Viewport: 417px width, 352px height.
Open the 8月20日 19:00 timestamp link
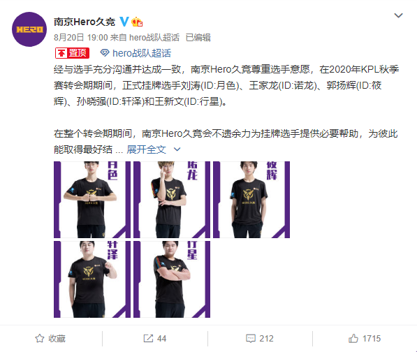(x=81, y=38)
